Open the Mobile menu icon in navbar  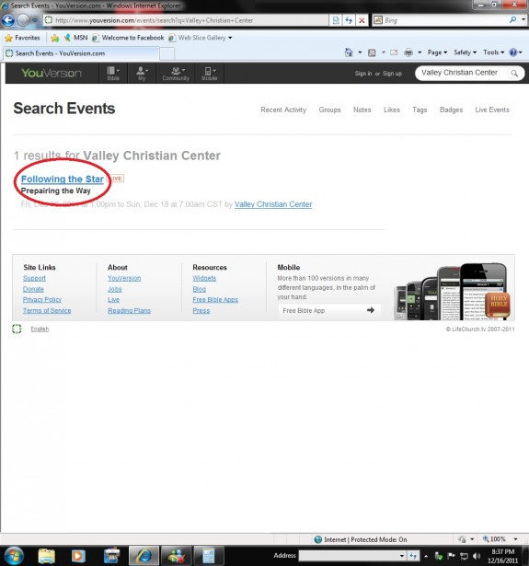tap(209, 74)
